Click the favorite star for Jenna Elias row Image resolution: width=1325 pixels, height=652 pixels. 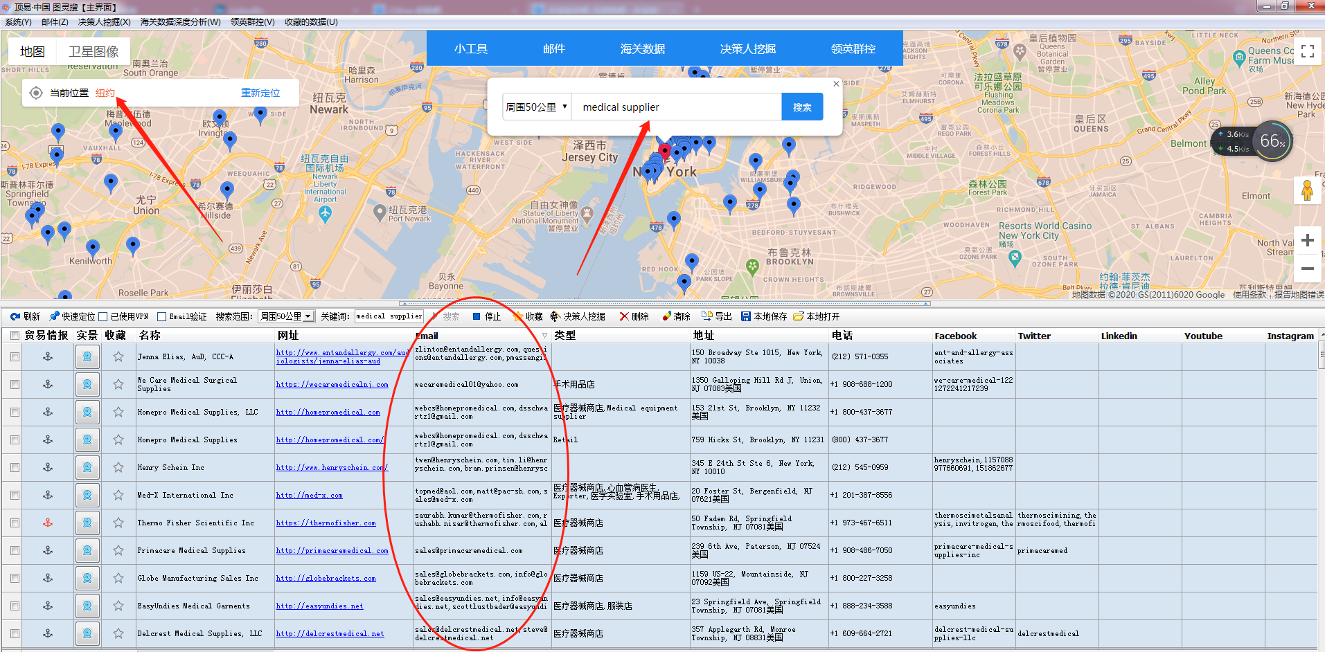(x=118, y=356)
